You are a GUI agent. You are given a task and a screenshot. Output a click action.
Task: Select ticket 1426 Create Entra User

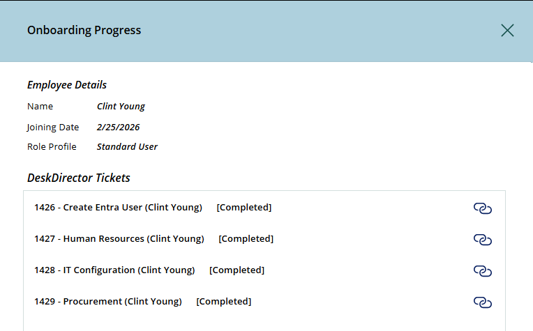coord(118,207)
